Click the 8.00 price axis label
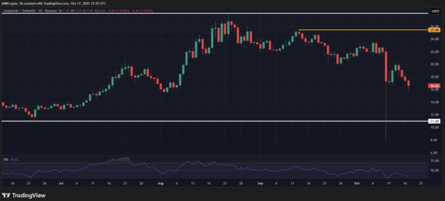Viewport: 445px width, 201px height. coord(433,140)
